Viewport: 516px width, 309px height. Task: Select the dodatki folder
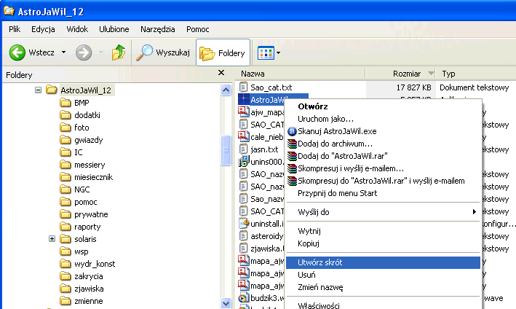click(x=87, y=115)
